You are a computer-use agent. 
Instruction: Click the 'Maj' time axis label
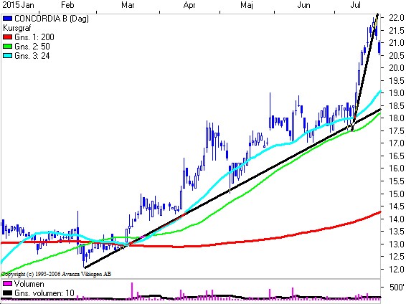coord(247,5)
